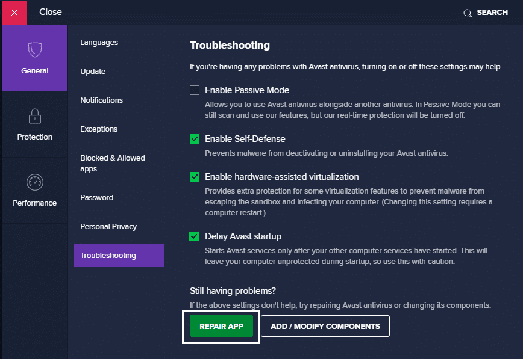Disable hardware-assisted virtualization checkbox
The width and height of the screenshot is (523, 359).
(195, 177)
